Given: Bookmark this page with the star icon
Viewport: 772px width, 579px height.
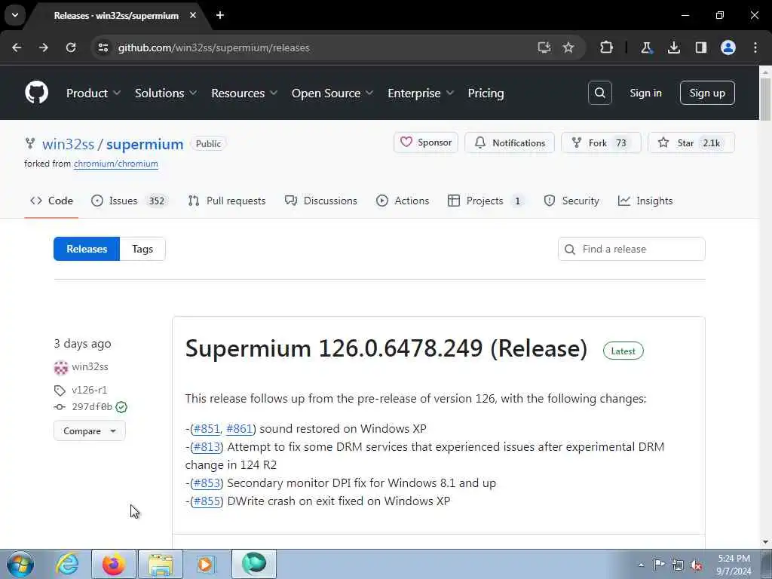Looking at the screenshot, I should pyautogui.click(x=568, y=47).
